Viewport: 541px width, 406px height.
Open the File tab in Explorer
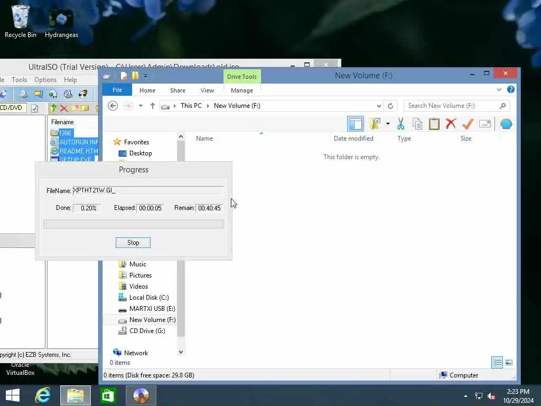[117, 90]
